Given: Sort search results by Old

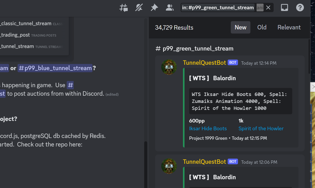Looking at the screenshot, I should [262, 27].
